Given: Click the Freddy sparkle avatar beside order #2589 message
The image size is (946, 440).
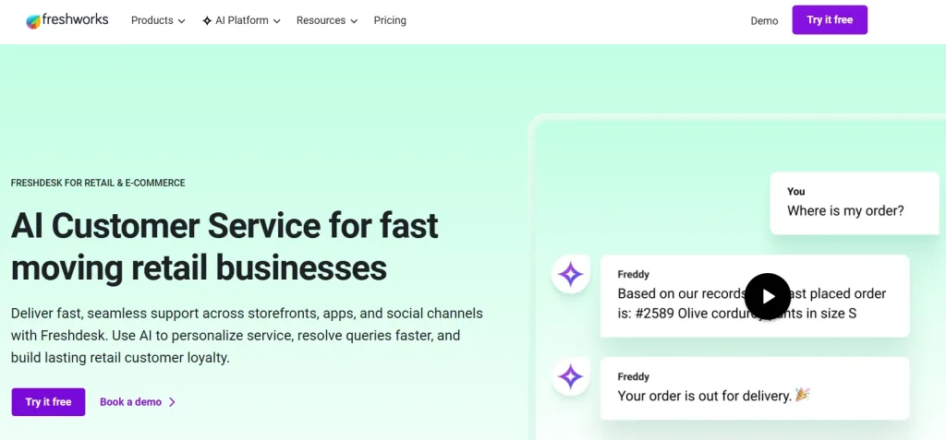Looking at the screenshot, I should [x=570, y=275].
